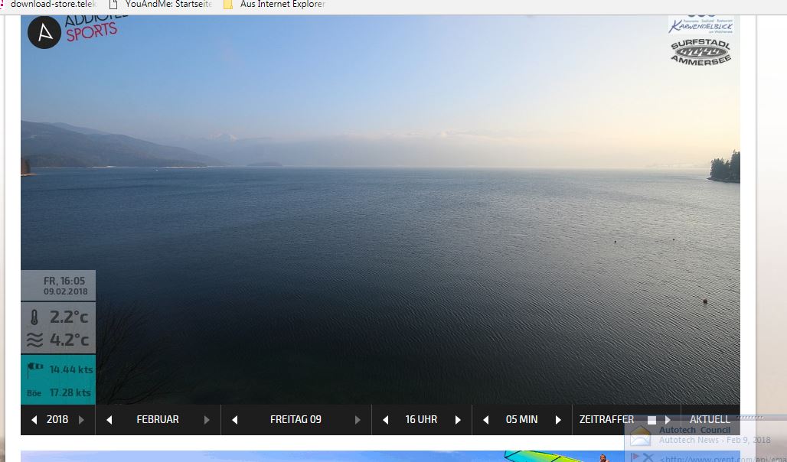787x462 pixels.
Task: Click the 2018 year label
Action: [57, 419]
